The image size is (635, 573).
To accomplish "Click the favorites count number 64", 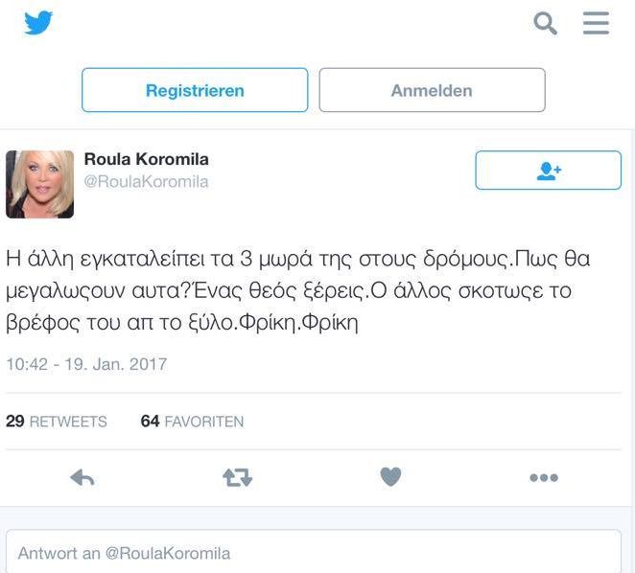I will [x=150, y=422].
